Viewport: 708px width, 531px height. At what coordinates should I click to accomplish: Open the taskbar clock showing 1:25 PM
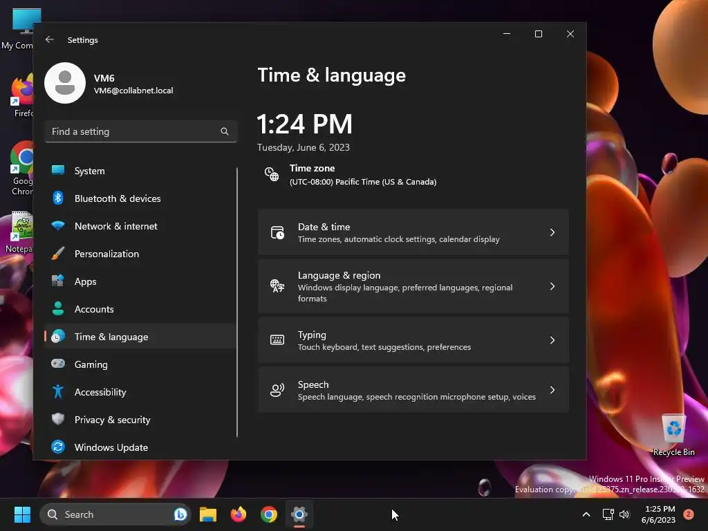[x=658, y=514]
